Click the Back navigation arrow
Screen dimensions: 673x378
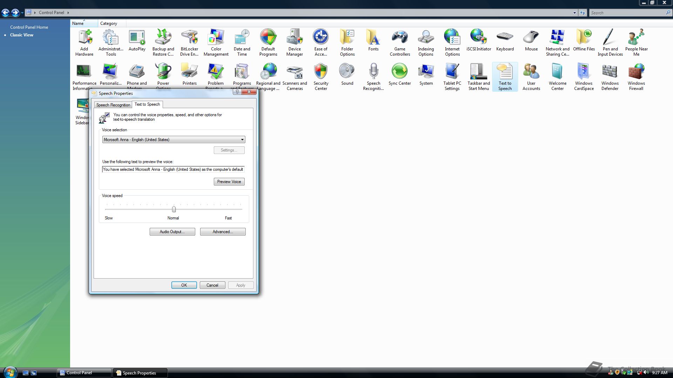[6, 13]
